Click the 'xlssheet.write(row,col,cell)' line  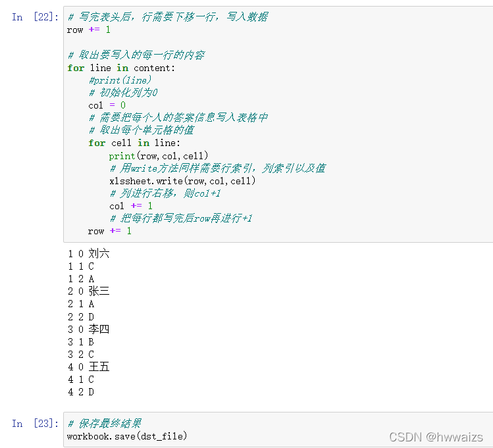182,181
